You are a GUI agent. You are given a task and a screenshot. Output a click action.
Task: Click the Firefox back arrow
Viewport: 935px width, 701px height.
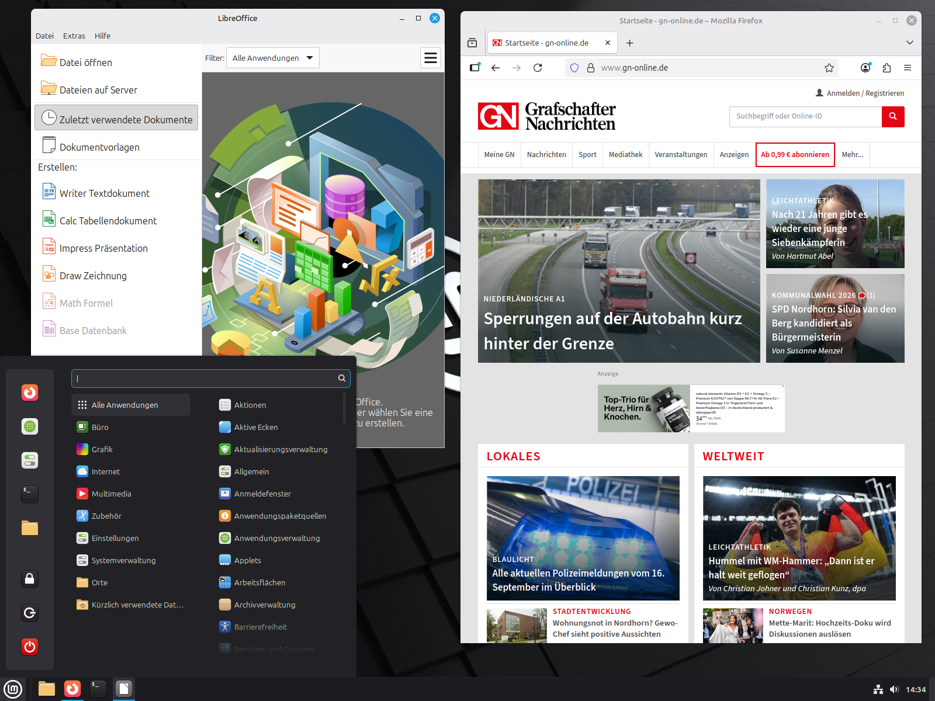pos(496,68)
